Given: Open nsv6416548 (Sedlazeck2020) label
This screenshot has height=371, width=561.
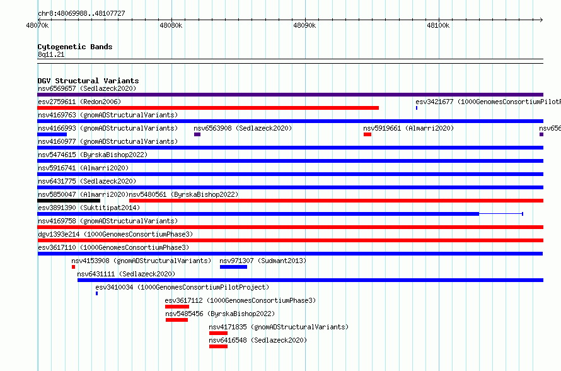Looking at the screenshot, I should [x=258, y=340].
